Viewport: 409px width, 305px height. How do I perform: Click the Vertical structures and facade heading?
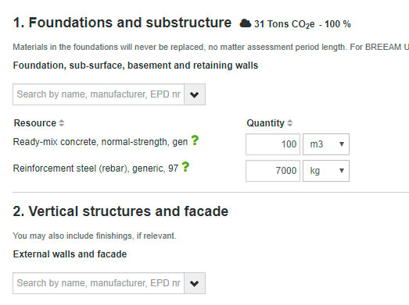120,211
